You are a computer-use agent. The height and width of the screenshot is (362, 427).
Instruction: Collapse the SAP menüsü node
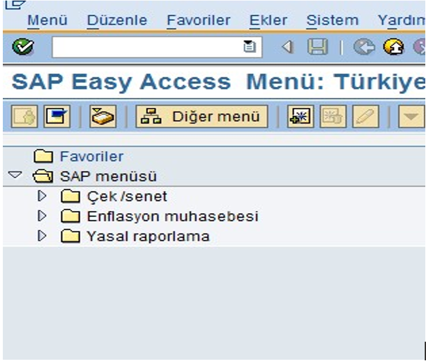tap(15, 175)
